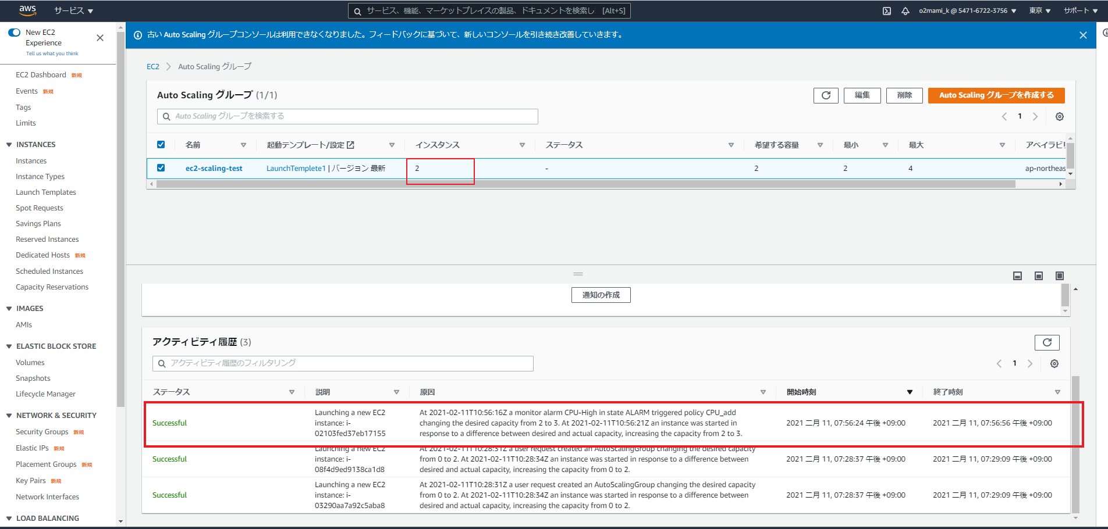The width and height of the screenshot is (1108, 529).
Task: Collapse the INSTANCES sidebar section
Action: [9, 145]
